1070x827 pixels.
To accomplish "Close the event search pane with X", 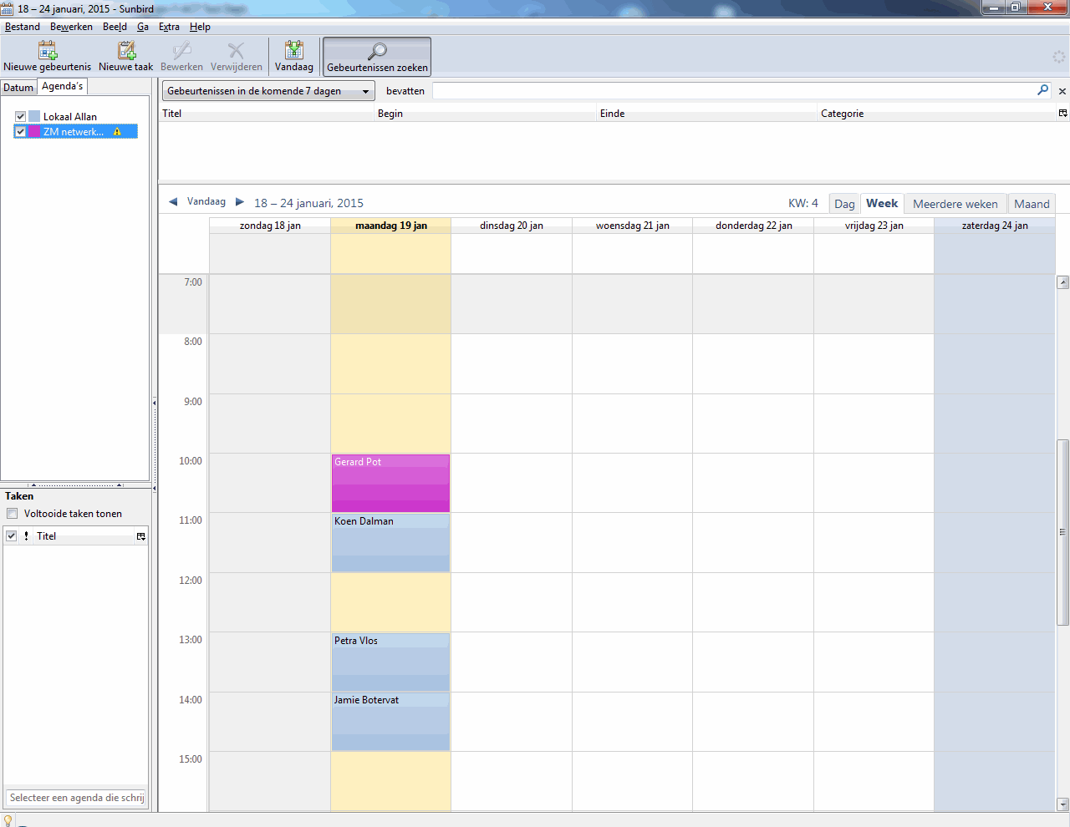I will [x=1062, y=91].
